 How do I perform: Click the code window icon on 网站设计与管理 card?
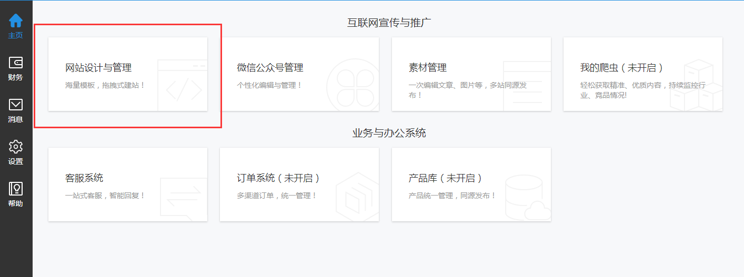pyautogui.click(x=183, y=86)
